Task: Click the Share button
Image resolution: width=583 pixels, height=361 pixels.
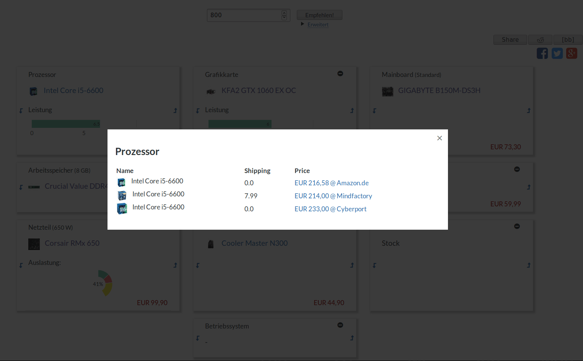Action: pyautogui.click(x=510, y=40)
